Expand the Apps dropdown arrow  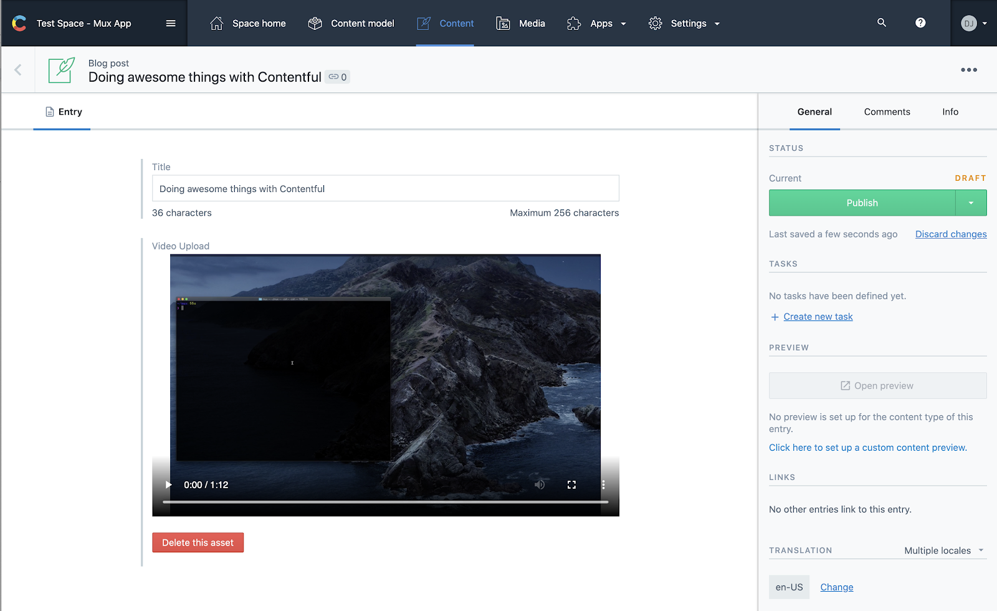[623, 24]
